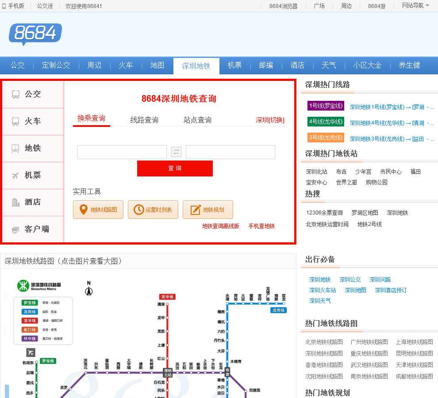
Task: Click the 深圳天气 link
Action: pyautogui.click(x=320, y=301)
